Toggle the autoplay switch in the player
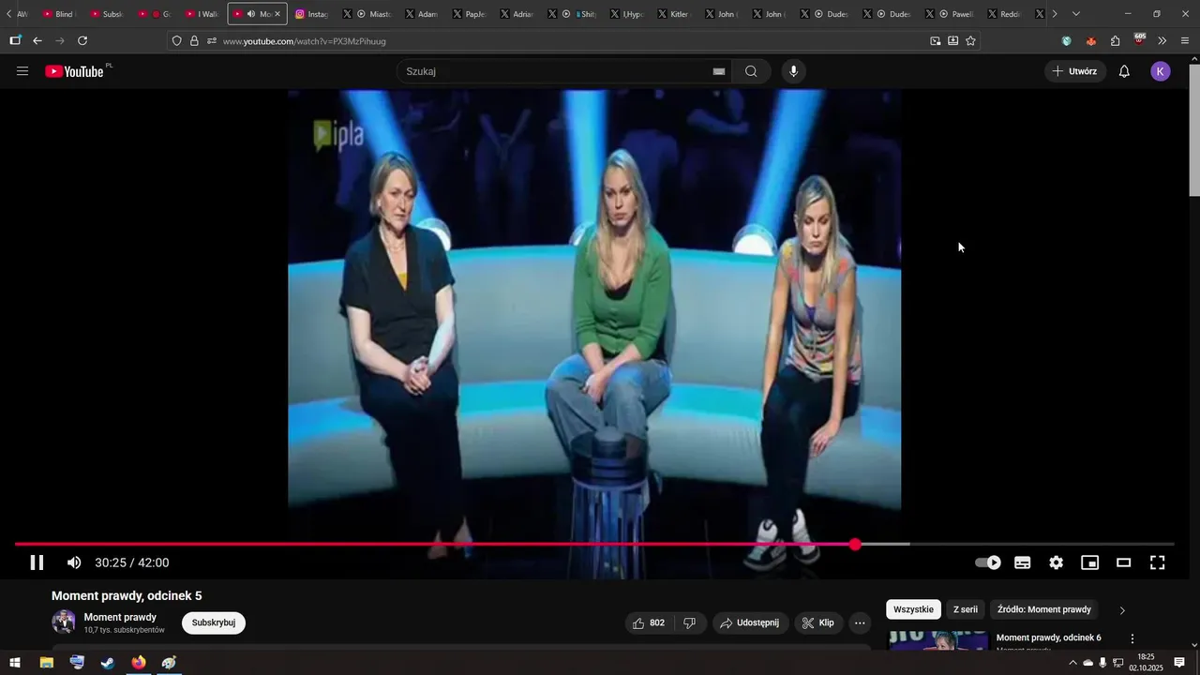The width and height of the screenshot is (1200, 675). 988,562
